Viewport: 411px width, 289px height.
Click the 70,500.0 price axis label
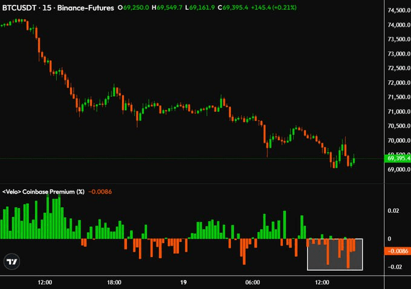398,126
